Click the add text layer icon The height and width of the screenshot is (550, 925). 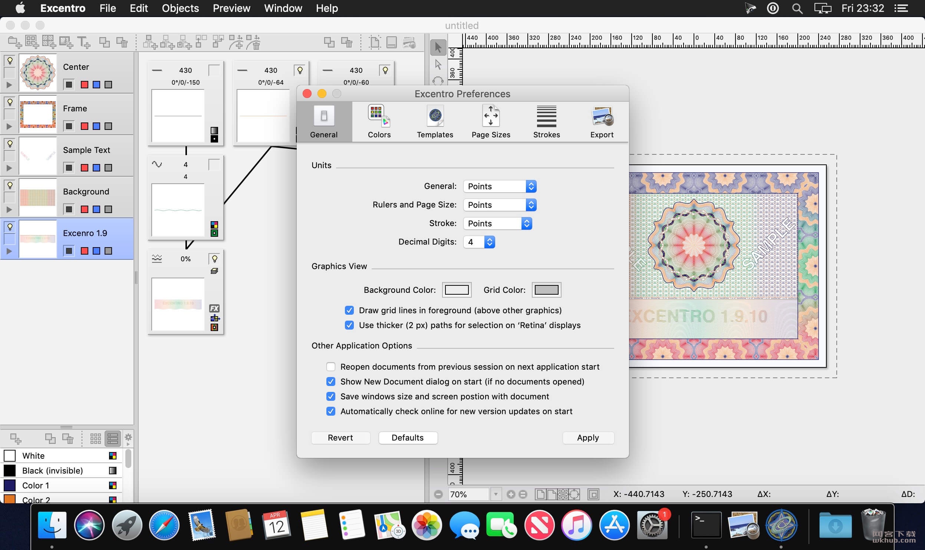click(x=83, y=42)
